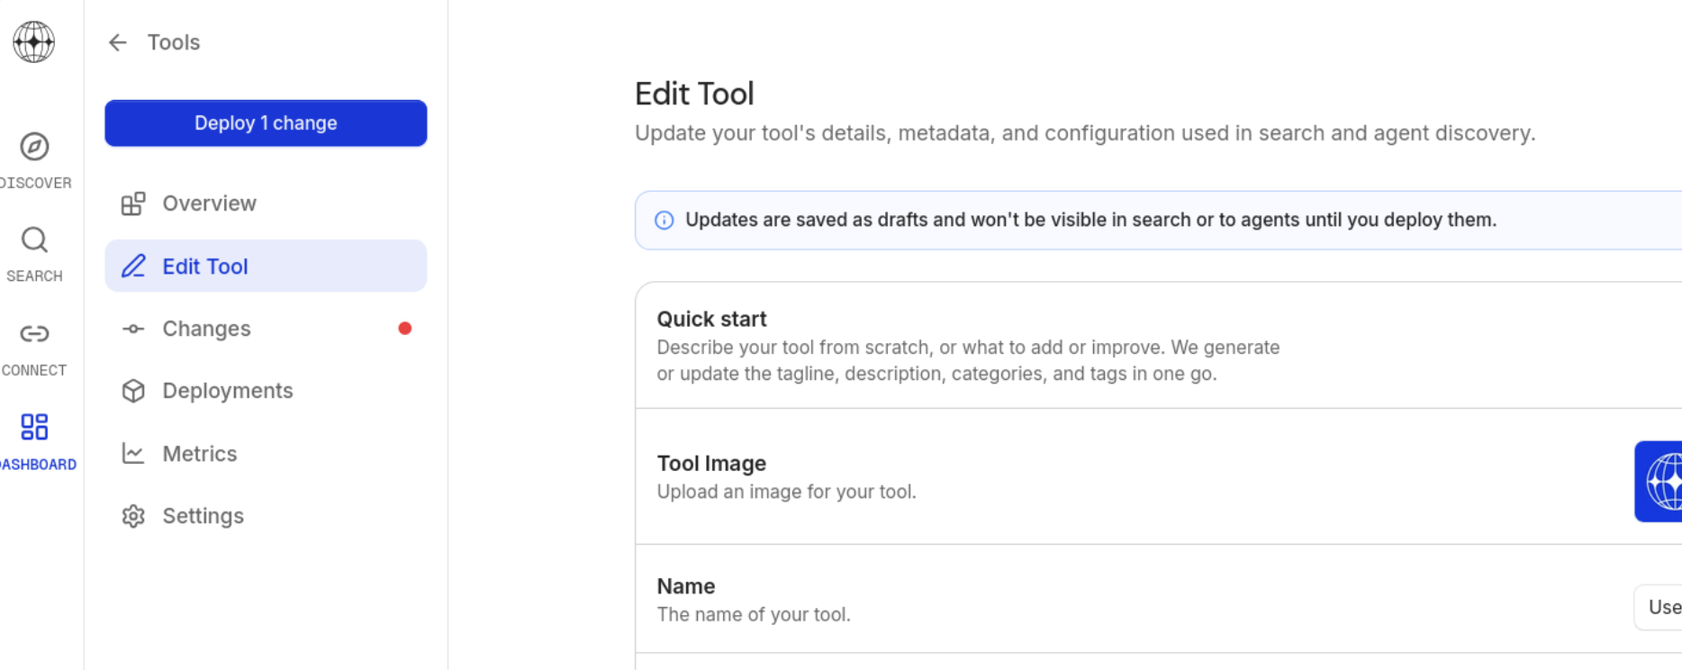Navigate to the Deployments page

tap(228, 391)
